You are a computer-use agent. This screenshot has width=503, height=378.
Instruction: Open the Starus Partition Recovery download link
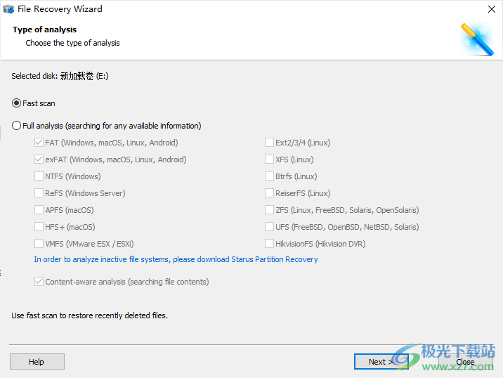coord(176,259)
